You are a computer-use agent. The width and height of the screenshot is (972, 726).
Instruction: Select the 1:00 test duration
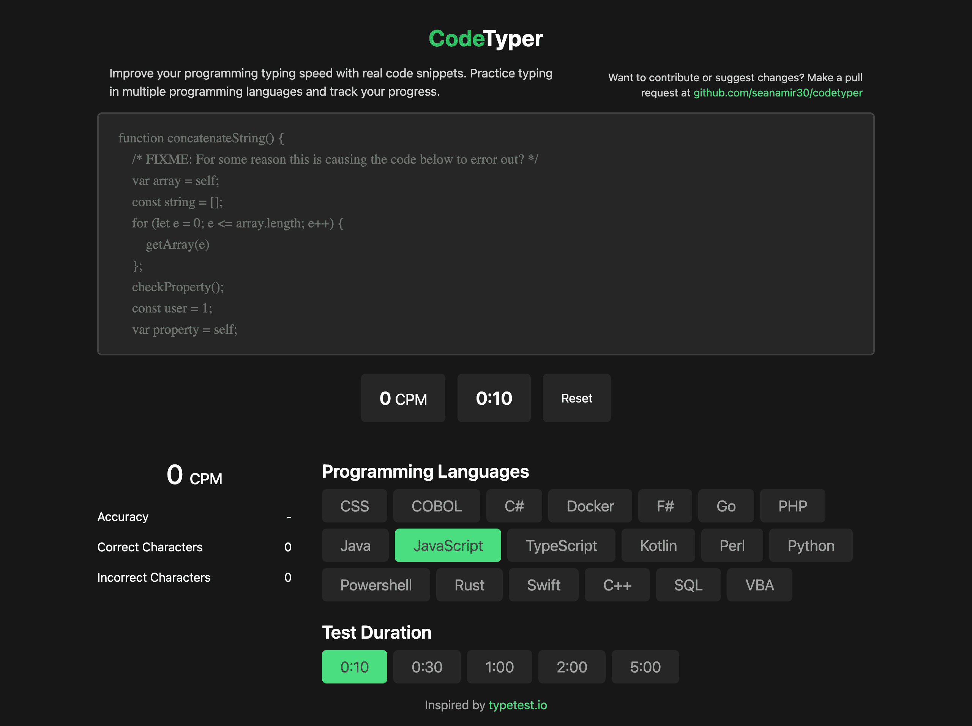click(x=499, y=667)
